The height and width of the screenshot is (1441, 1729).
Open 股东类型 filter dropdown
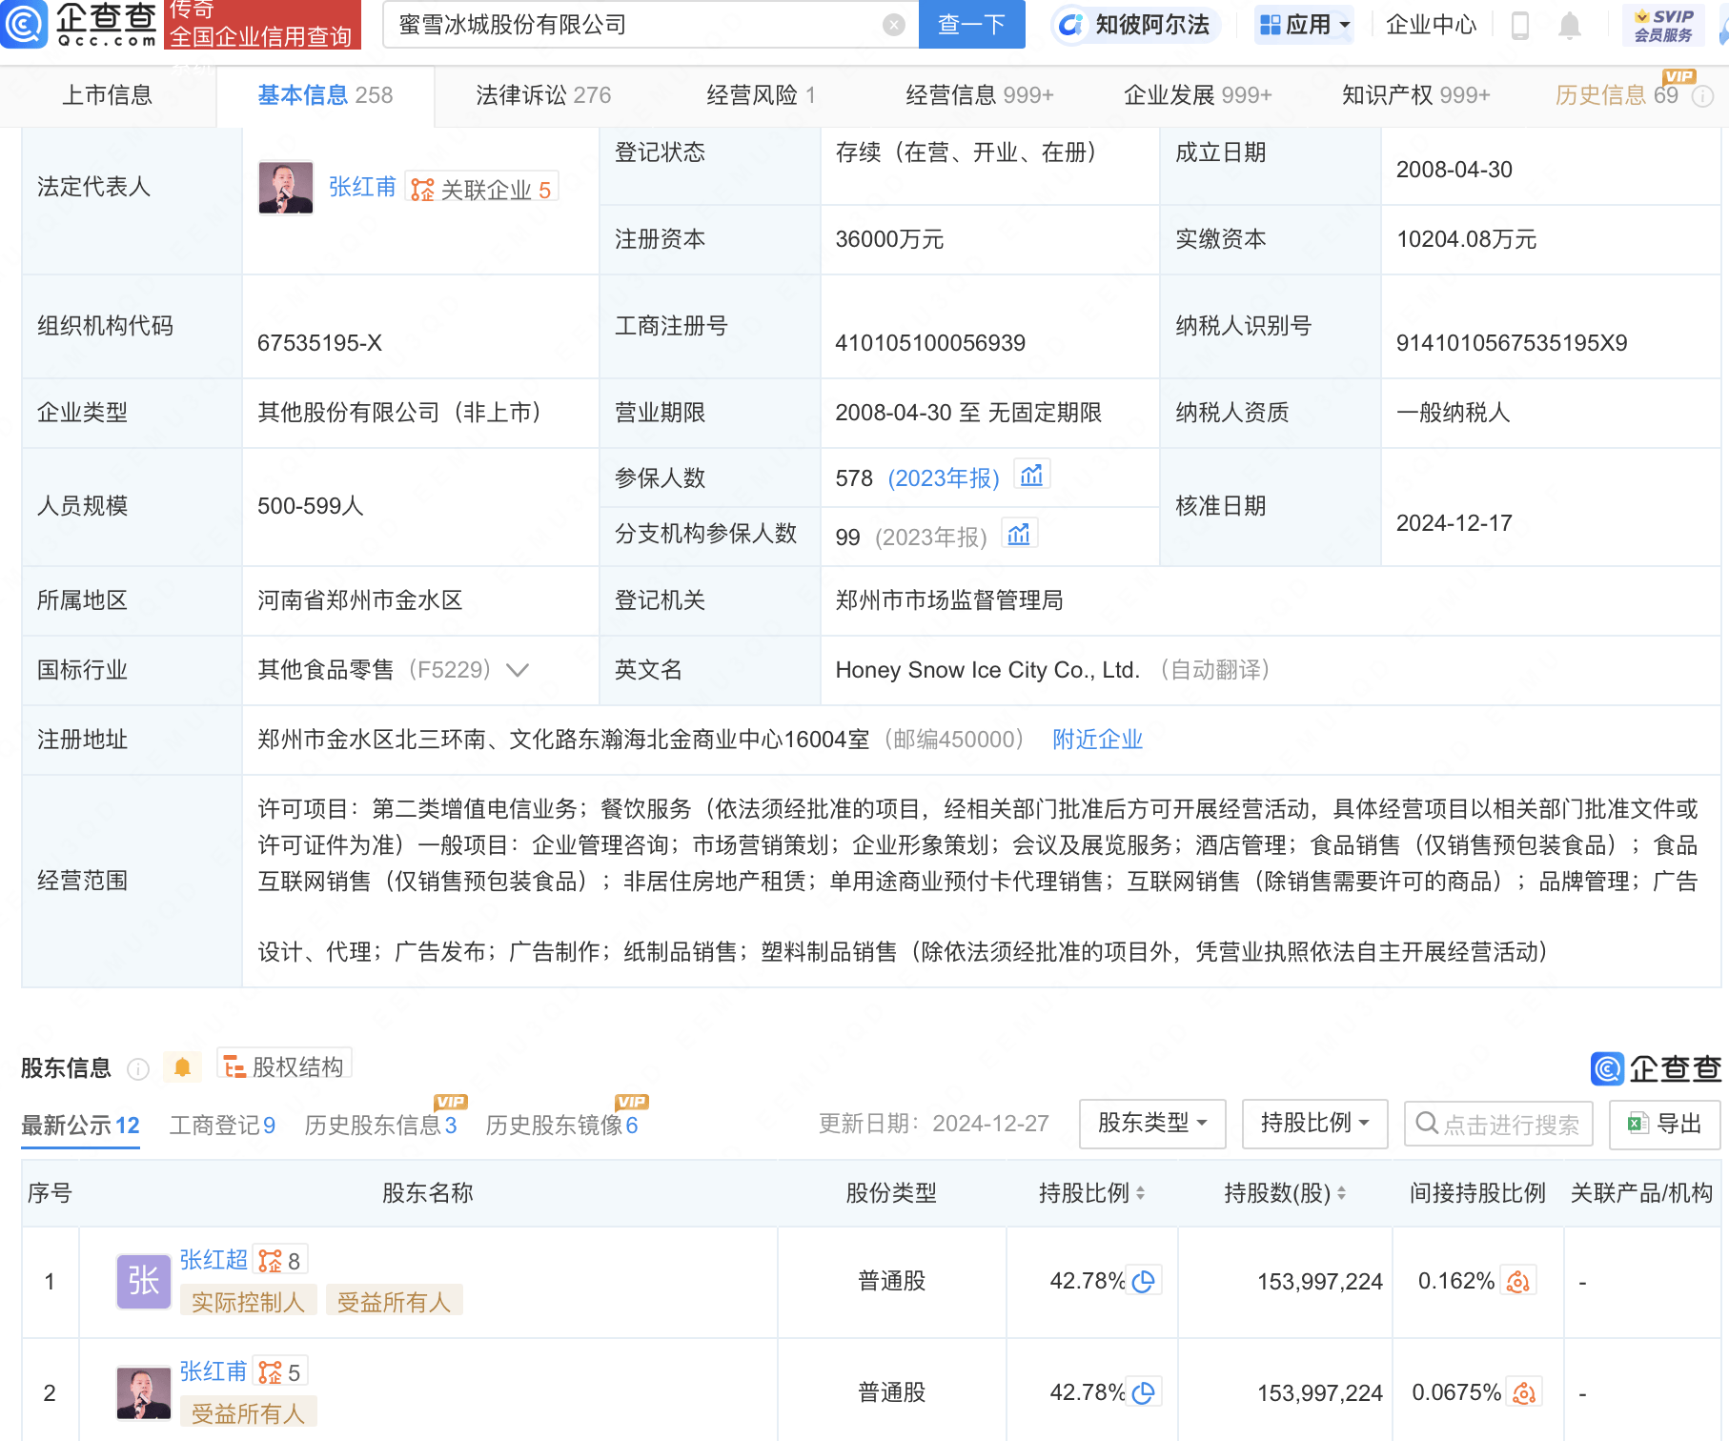tap(1152, 1124)
